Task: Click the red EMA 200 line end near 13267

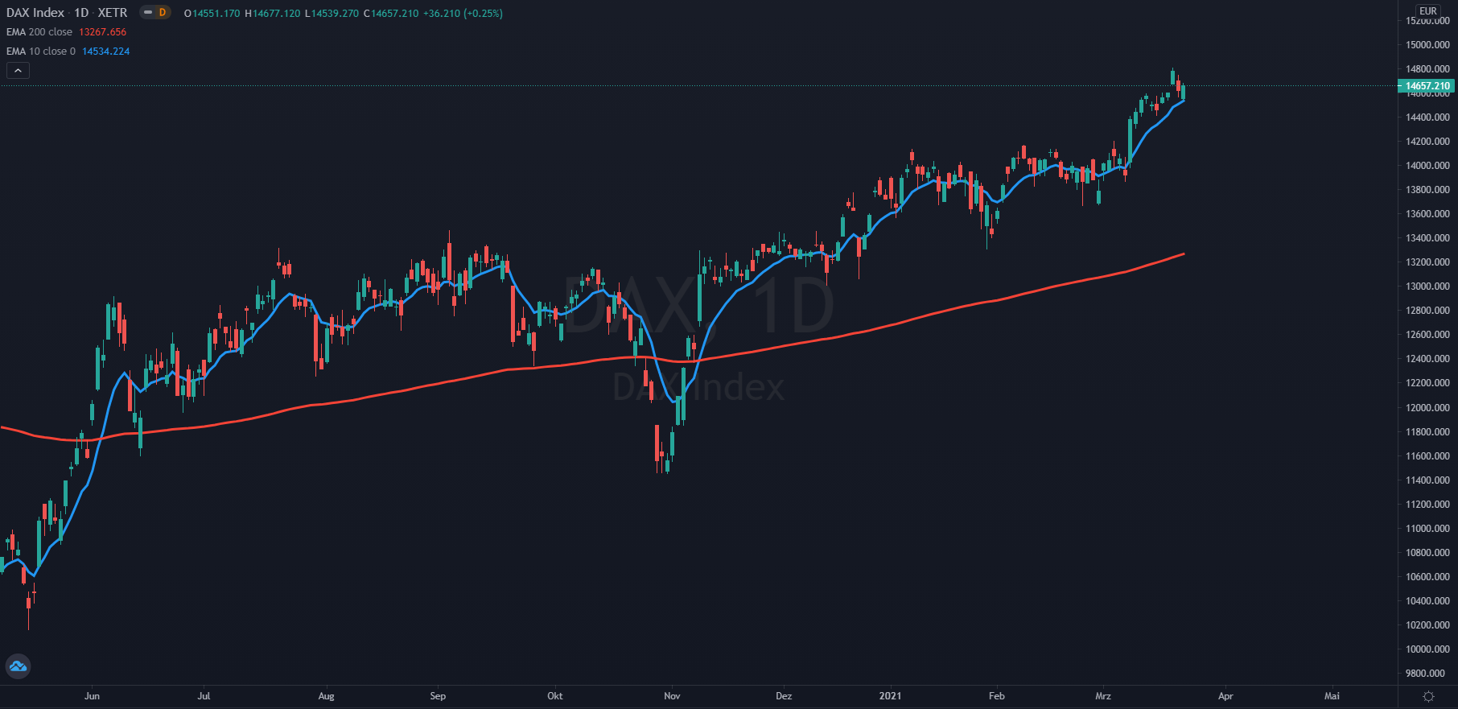Action: [x=1182, y=254]
